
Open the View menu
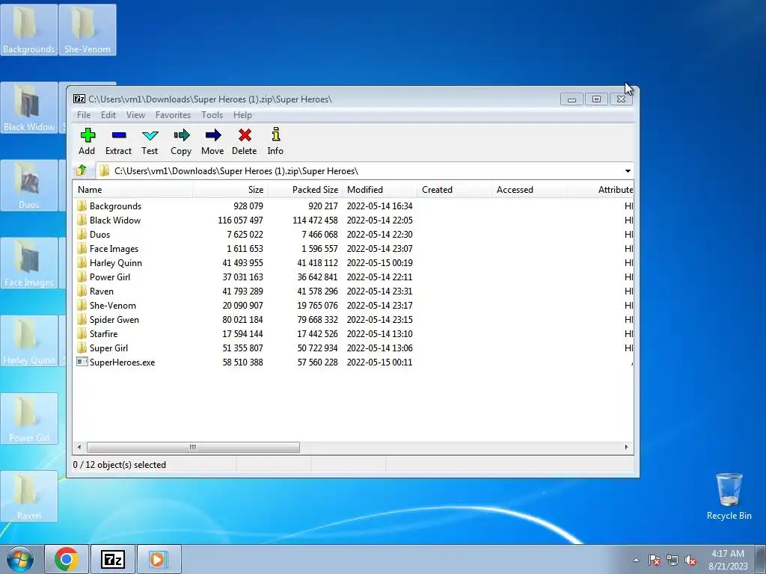[x=136, y=114]
